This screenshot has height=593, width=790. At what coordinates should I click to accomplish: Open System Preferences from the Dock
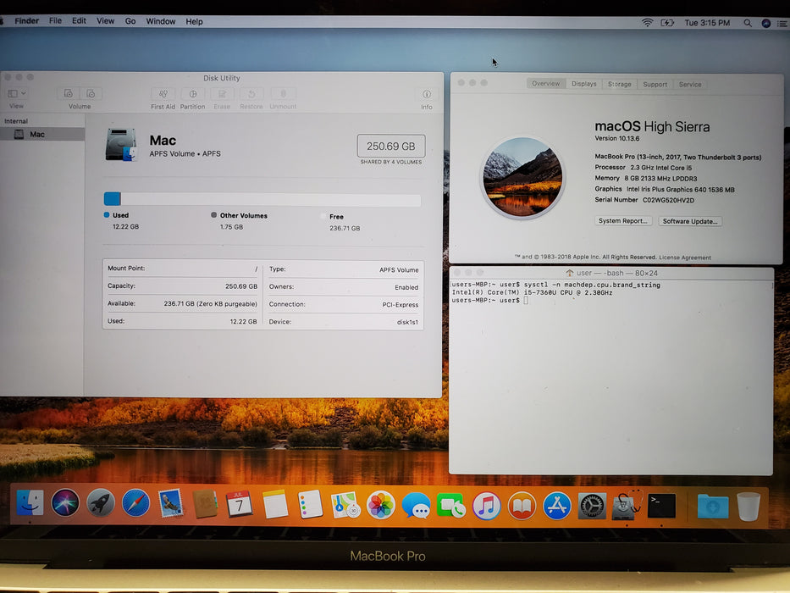[x=592, y=506]
